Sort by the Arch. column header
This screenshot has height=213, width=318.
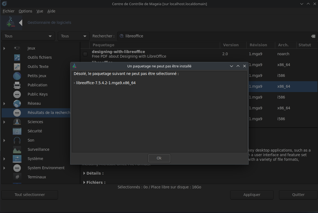pyautogui.click(x=285, y=45)
